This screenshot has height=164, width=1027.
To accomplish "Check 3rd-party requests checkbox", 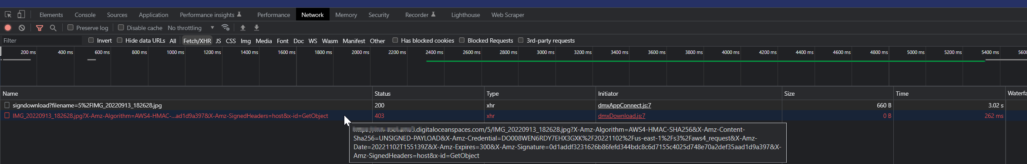I will coord(521,40).
